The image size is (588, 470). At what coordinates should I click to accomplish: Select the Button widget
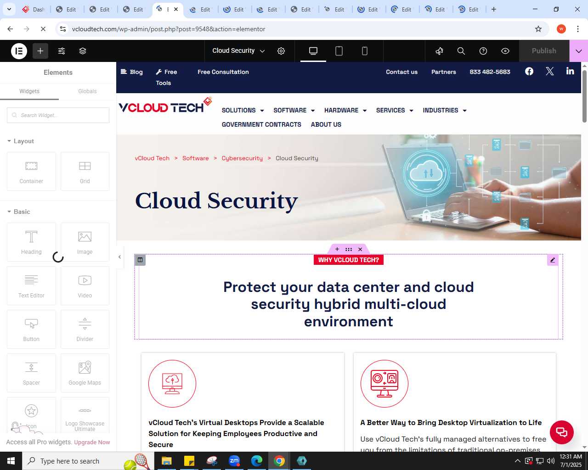[31, 329]
